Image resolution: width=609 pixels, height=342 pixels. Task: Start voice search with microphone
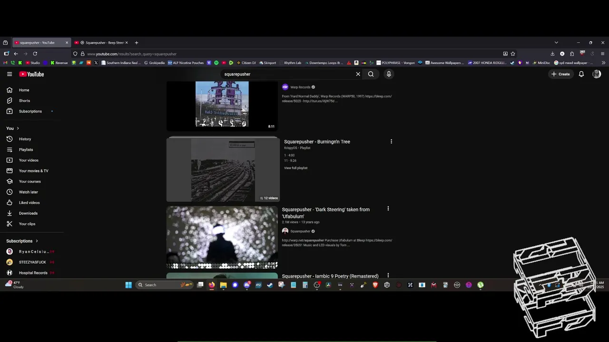pyautogui.click(x=389, y=74)
